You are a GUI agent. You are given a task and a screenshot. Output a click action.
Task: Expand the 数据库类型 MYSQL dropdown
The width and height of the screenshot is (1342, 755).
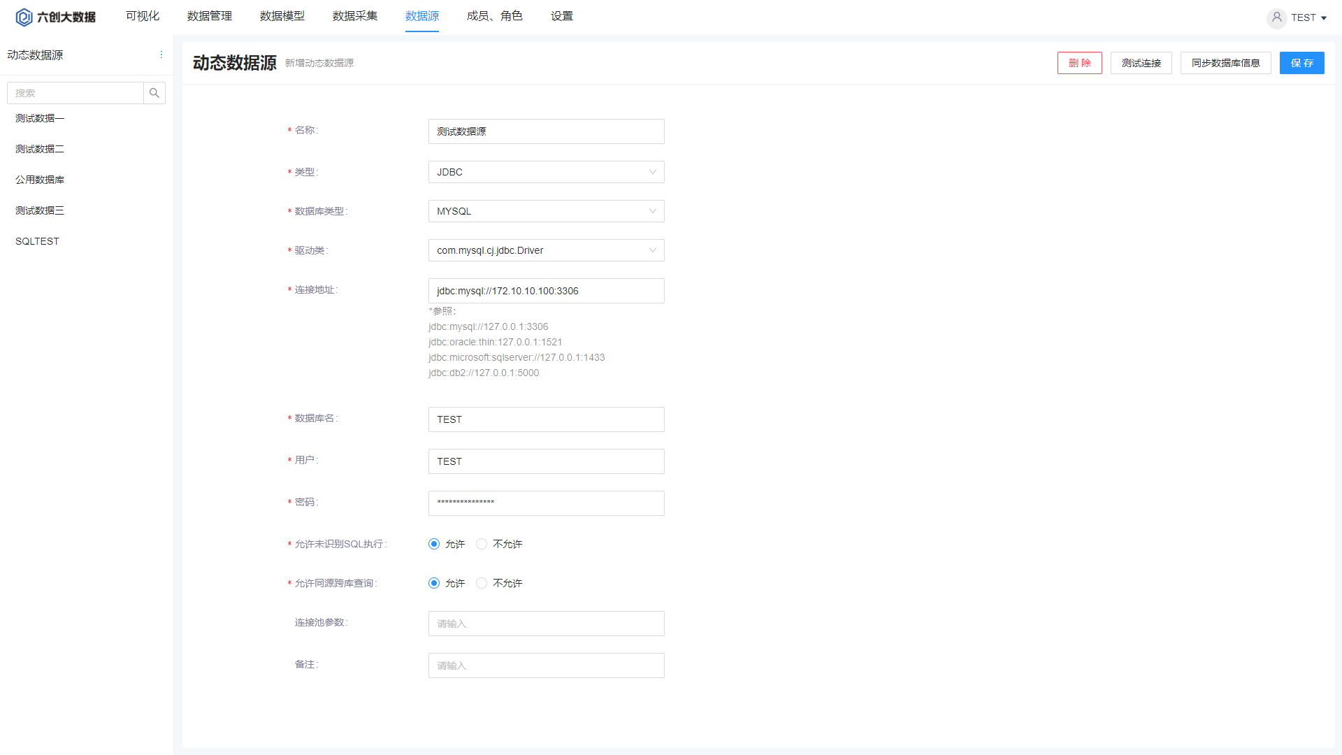[546, 211]
